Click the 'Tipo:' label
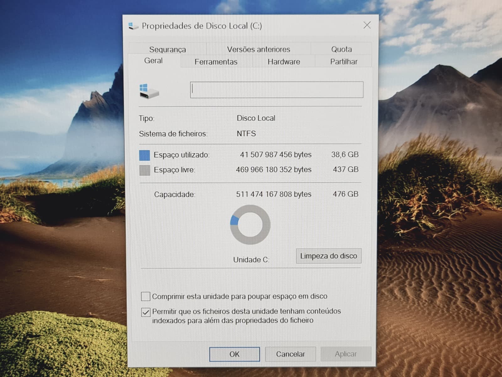Image resolution: width=502 pixels, height=377 pixels. [x=147, y=118]
